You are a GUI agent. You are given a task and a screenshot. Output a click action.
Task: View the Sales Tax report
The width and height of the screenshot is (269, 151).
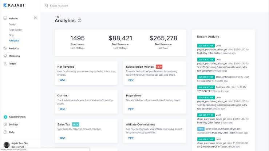[62, 138]
